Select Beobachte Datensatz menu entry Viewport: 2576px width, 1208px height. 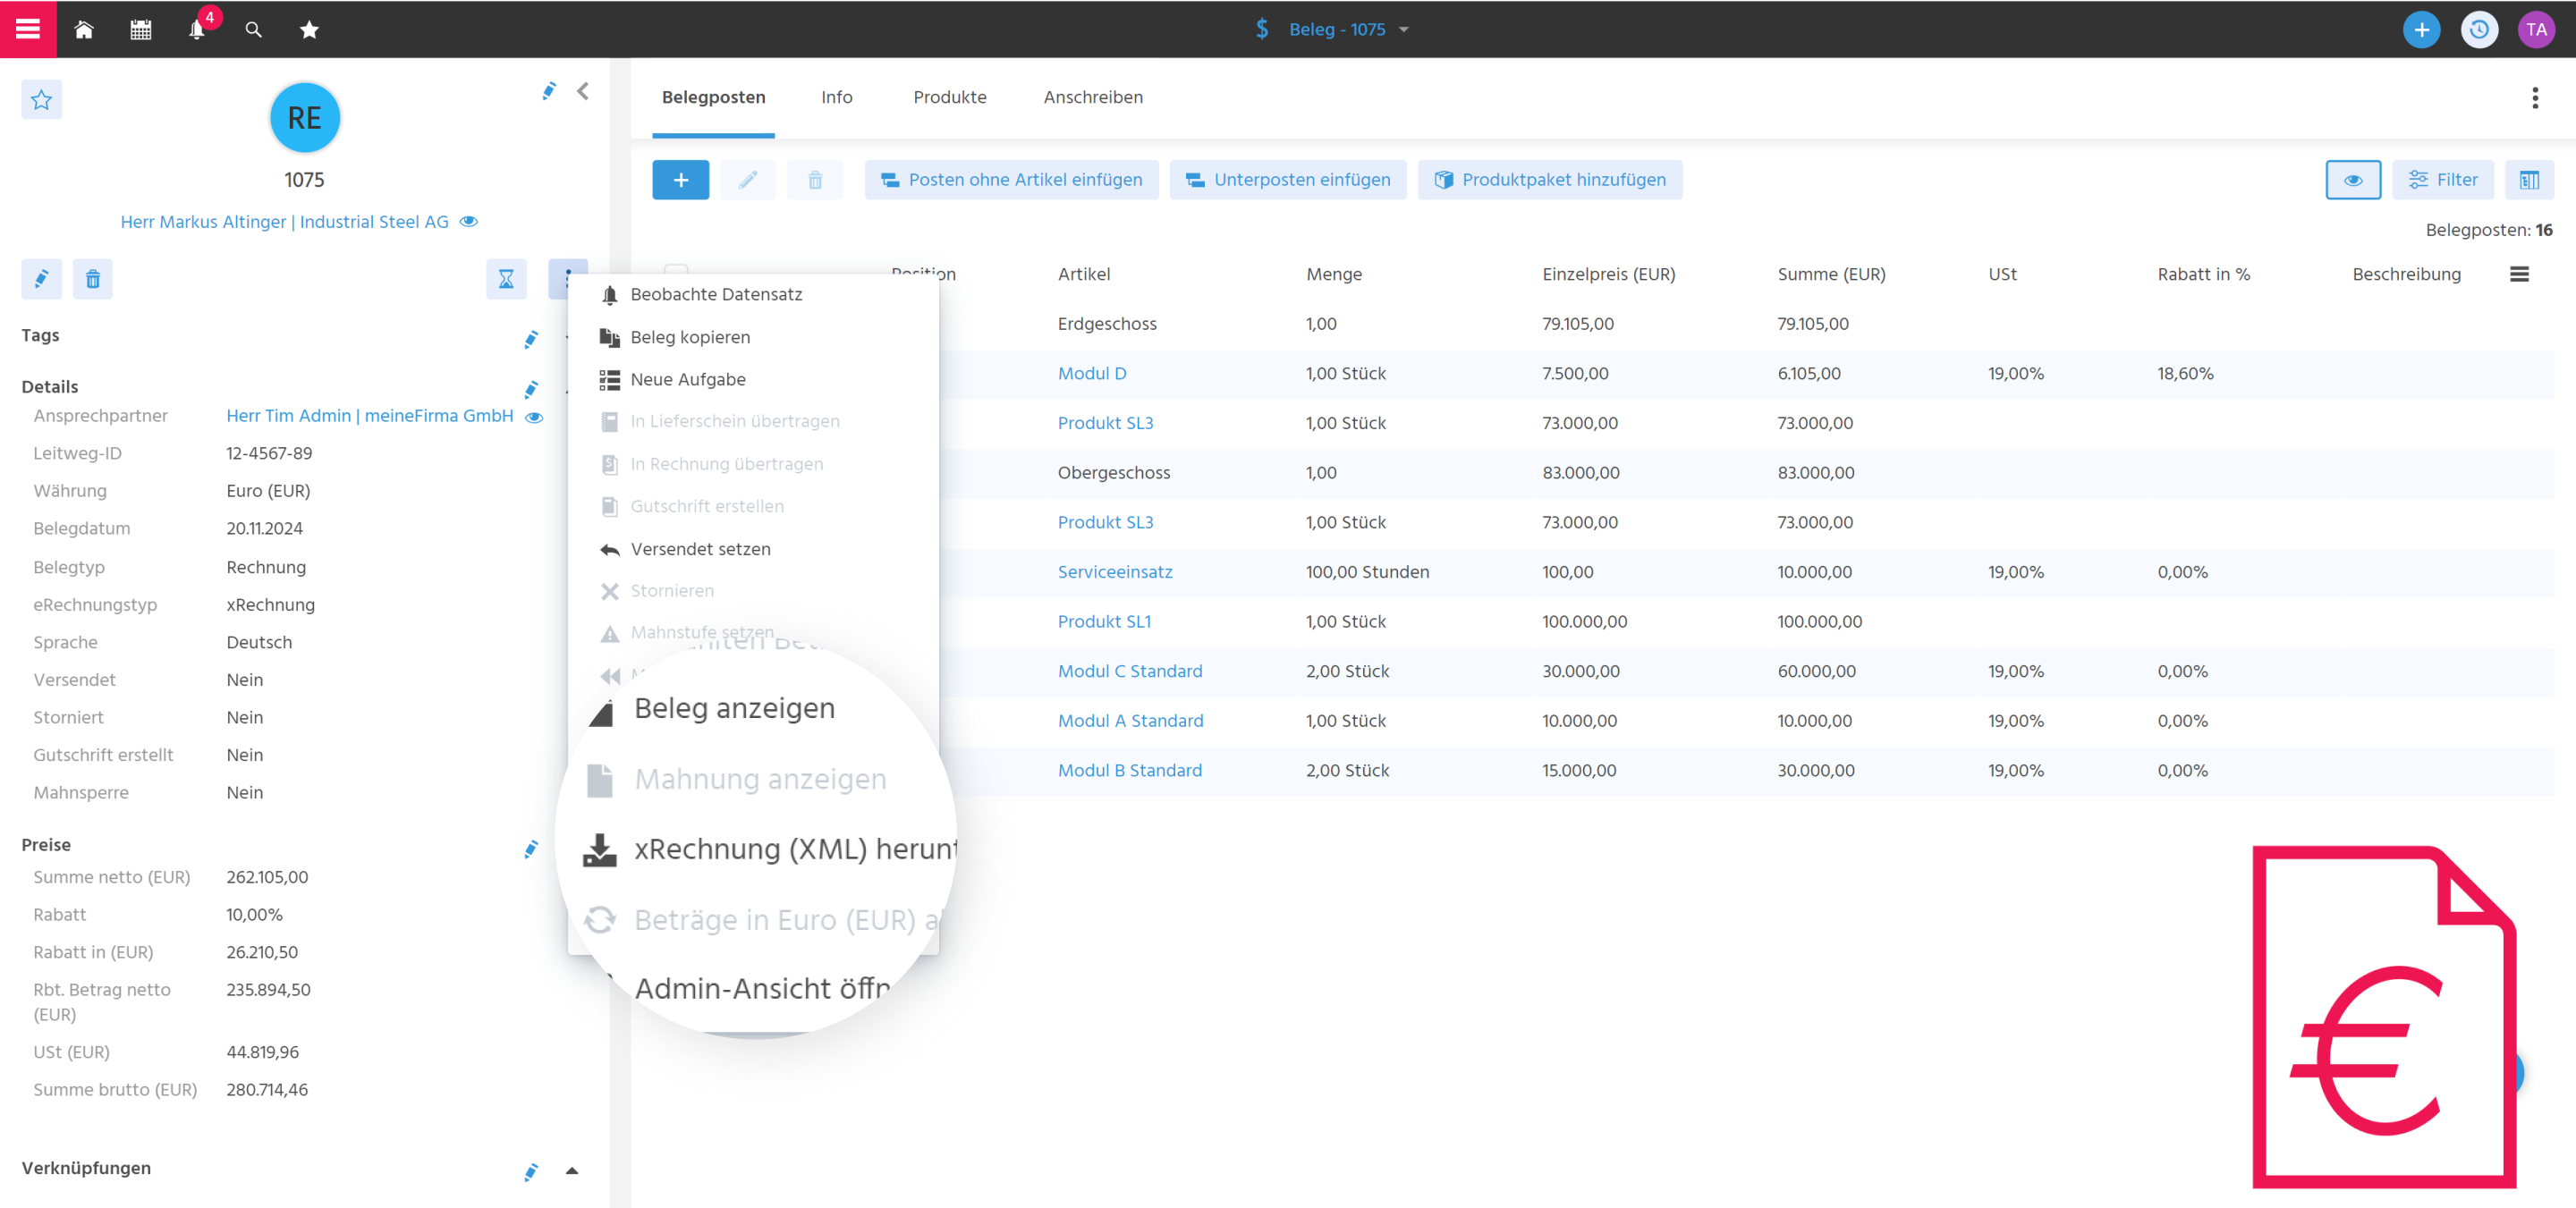coord(753,294)
